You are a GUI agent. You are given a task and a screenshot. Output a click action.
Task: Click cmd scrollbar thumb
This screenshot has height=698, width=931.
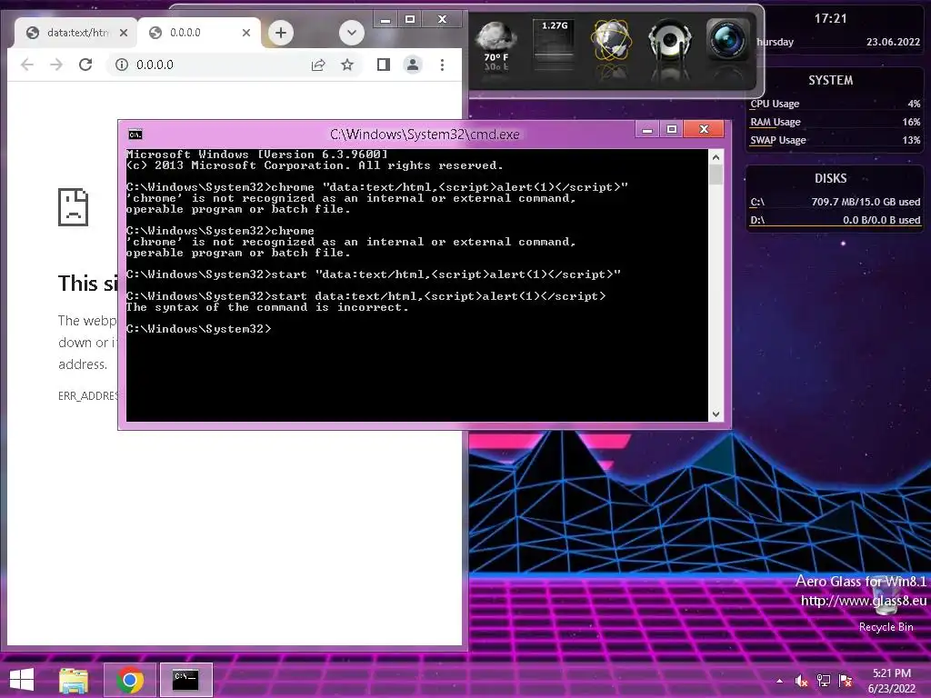[x=716, y=174]
